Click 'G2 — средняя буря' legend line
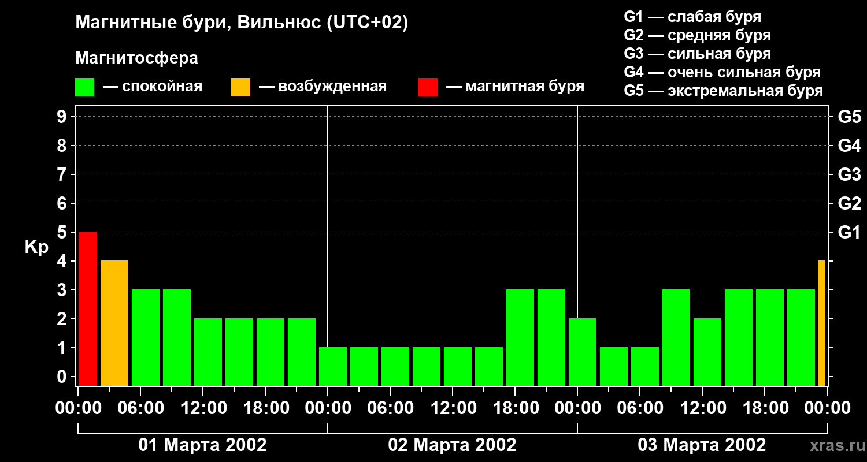The image size is (867, 462). (697, 35)
